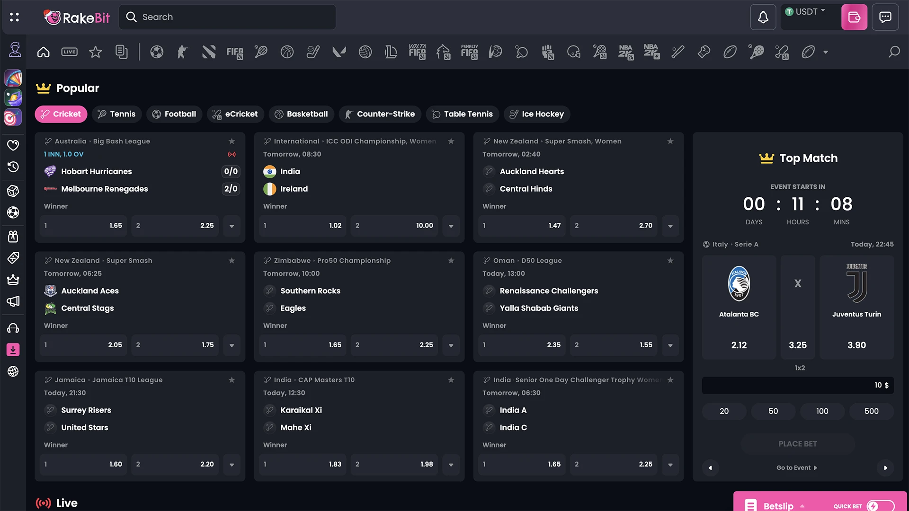Screen dimensions: 909x511
Task: Expand markets for Auckland Aces match
Action: tap(232, 345)
